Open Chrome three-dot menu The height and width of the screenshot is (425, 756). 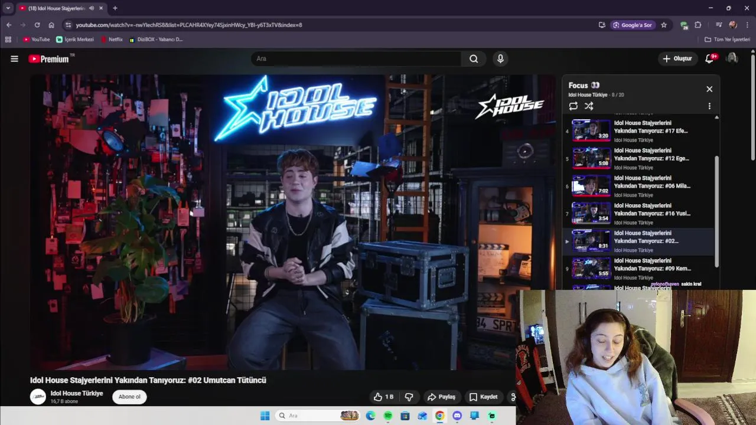tap(747, 25)
